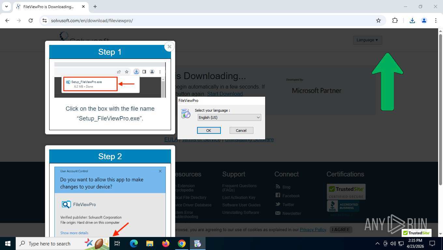
Task: Open the Facebook link in the footer
Action: (291, 196)
